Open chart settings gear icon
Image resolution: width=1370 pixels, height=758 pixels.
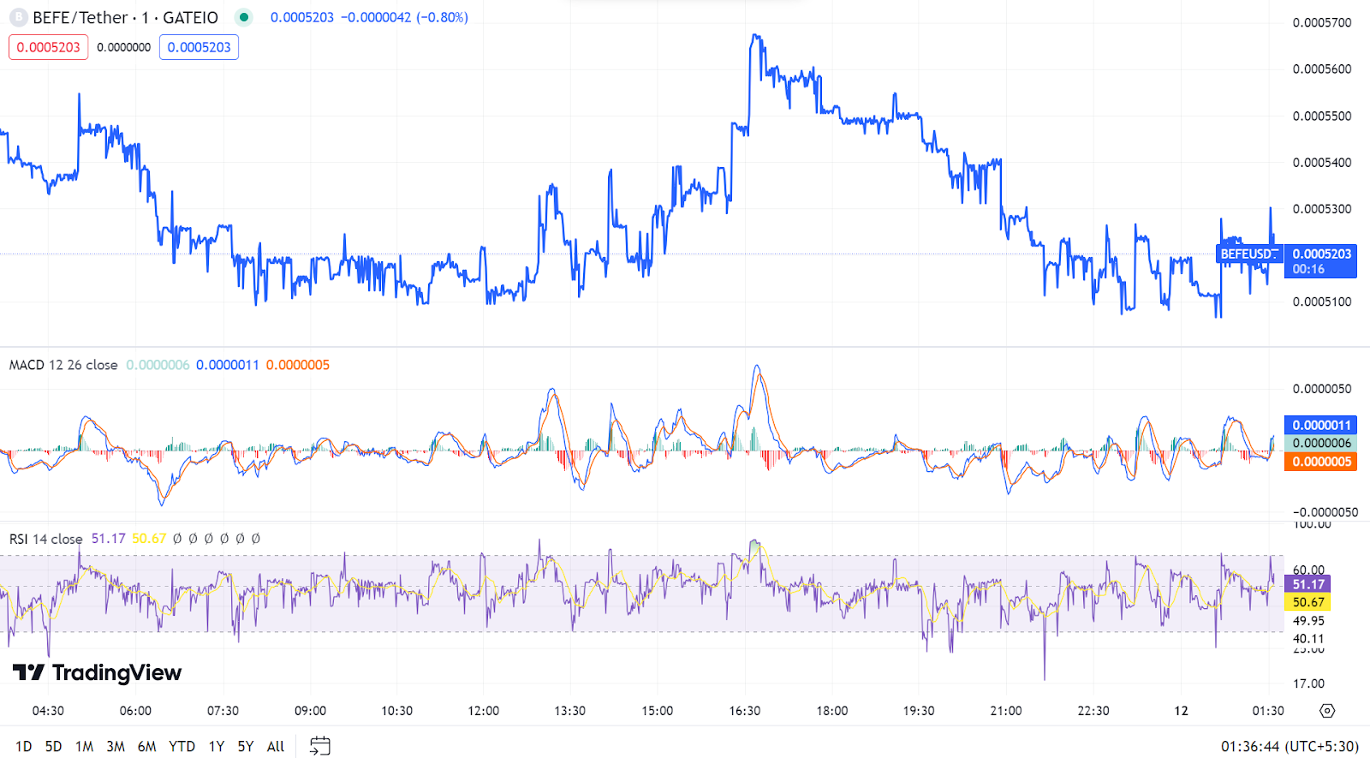[x=1327, y=711]
